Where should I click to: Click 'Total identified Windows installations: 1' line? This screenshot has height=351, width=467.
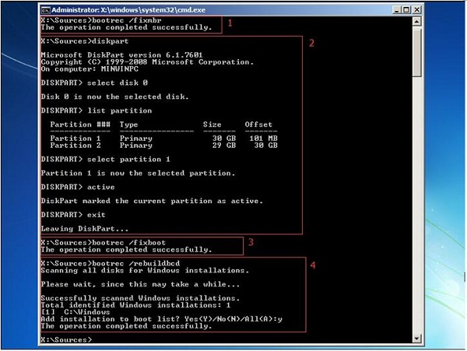135,305
